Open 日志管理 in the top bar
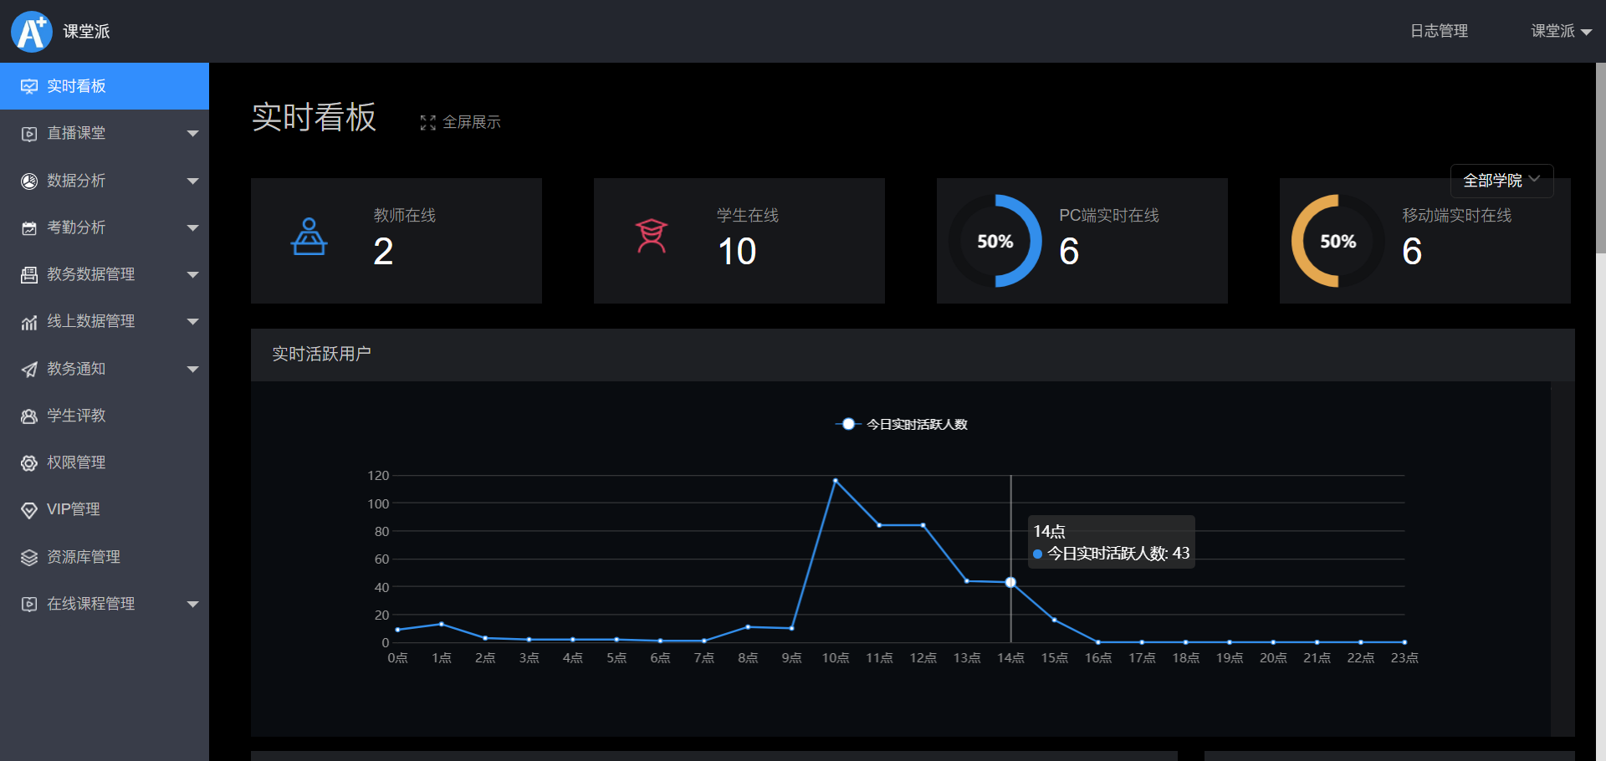Image resolution: width=1606 pixels, height=761 pixels. point(1439,32)
